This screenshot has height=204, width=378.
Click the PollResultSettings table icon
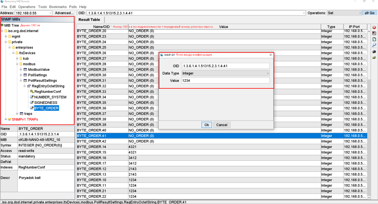click(x=25, y=81)
